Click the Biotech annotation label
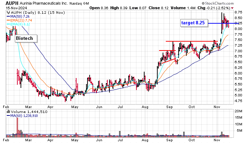Viewport: 248px width, 143px height. [x=26, y=38]
